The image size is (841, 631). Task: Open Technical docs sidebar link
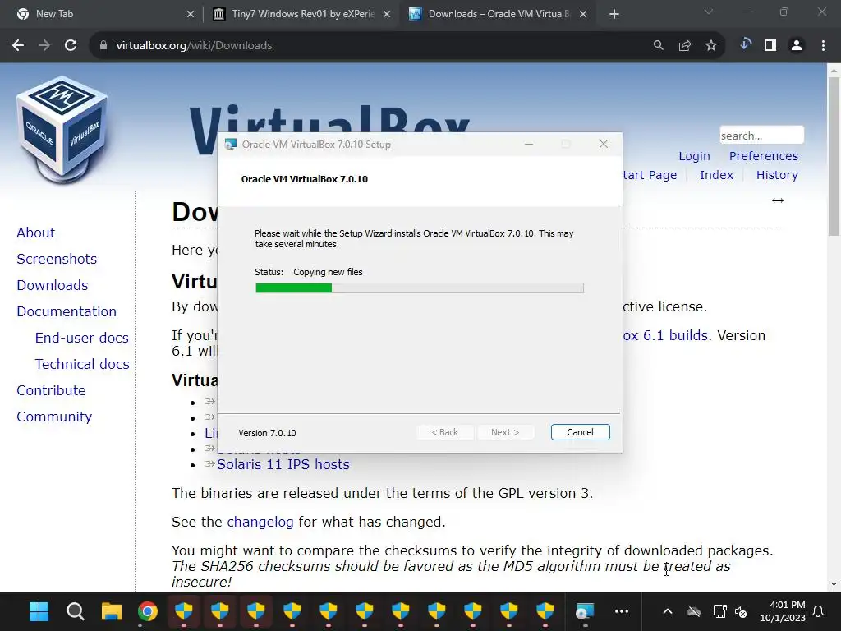click(82, 364)
